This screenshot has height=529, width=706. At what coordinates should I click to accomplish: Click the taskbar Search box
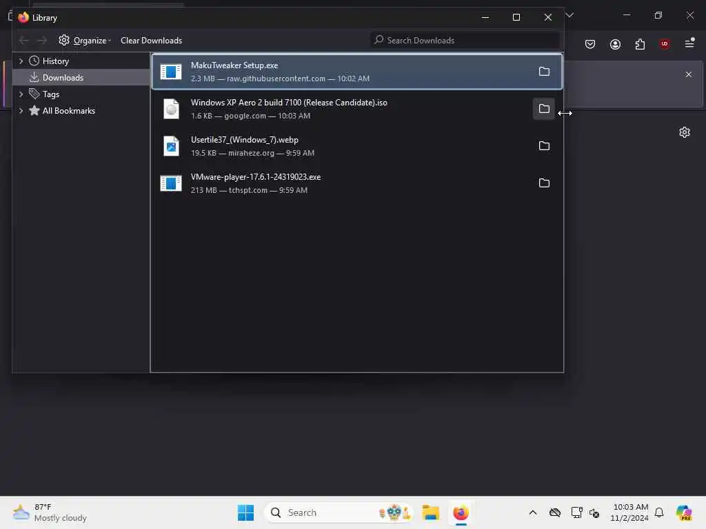(339, 512)
